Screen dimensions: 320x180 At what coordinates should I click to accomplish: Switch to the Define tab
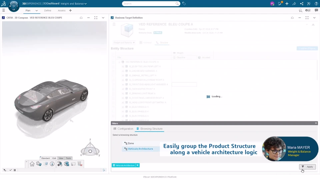coord(48,10)
